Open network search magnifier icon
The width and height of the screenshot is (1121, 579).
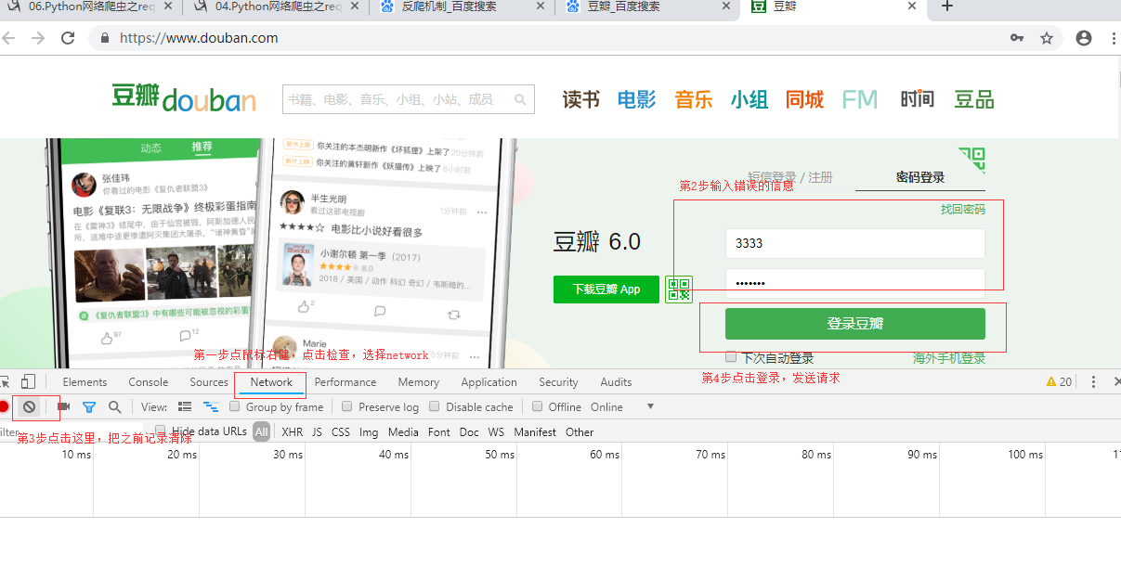click(115, 406)
